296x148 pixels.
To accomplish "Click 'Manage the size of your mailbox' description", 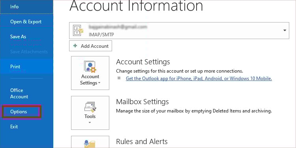I will pos(194,111).
